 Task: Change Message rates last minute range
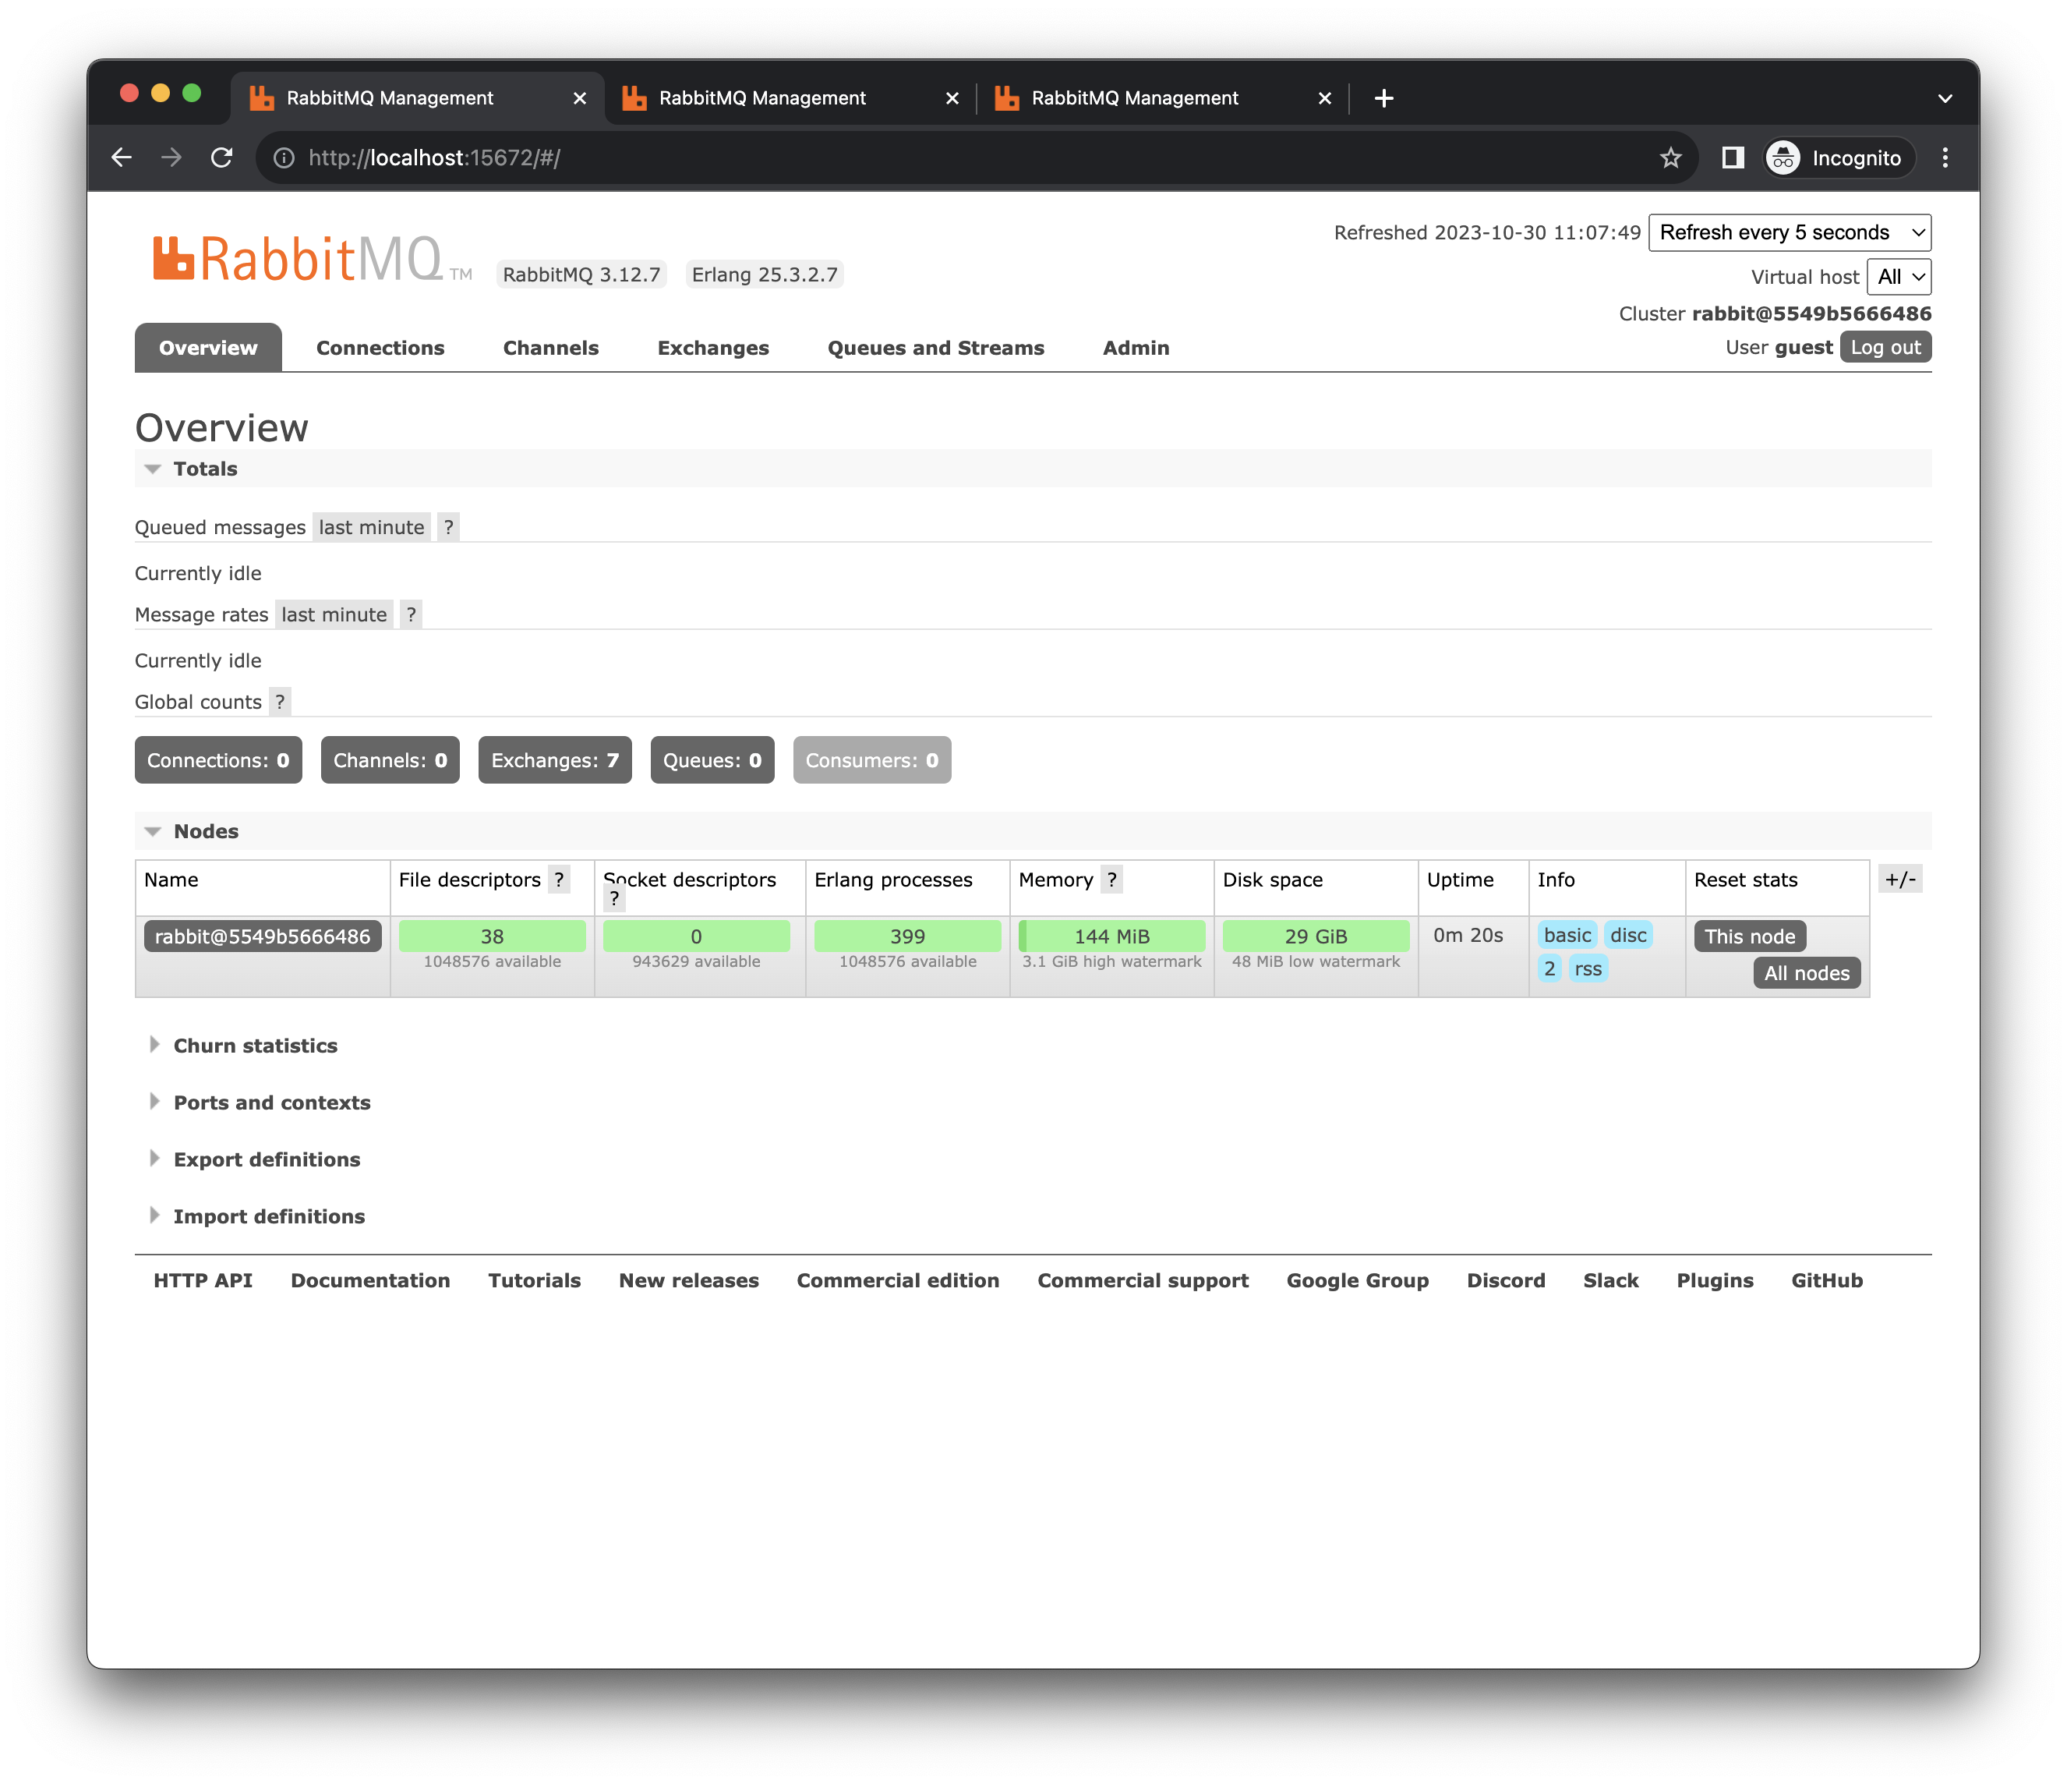[333, 614]
